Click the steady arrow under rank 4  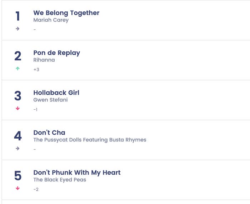(x=17, y=149)
